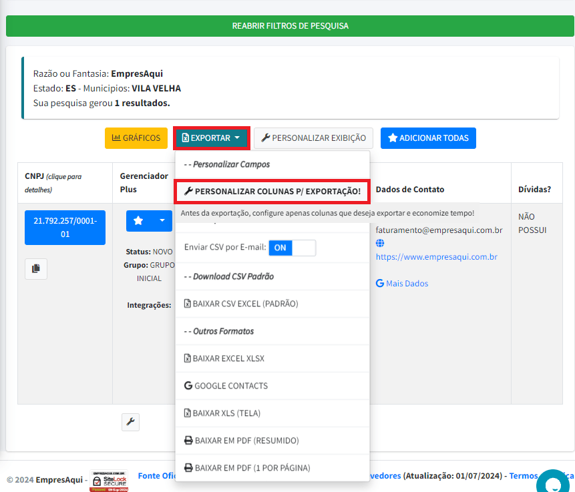
Task: Select PERSONALIZAR COLUNAS P/ EXPORTAÇÃO
Action: click(272, 192)
